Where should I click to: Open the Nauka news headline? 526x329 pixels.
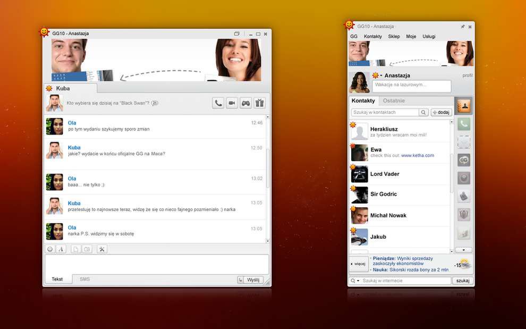pyautogui.click(x=411, y=269)
